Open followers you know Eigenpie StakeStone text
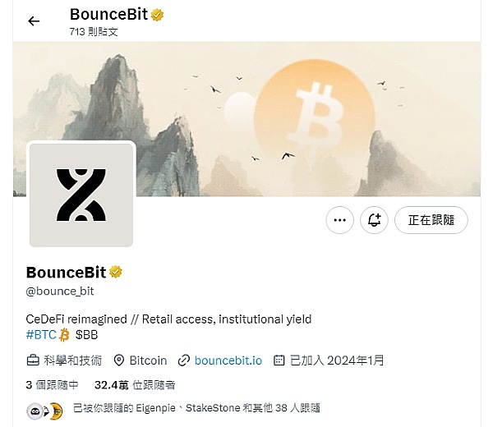The height and width of the screenshot is (427, 493). pos(196,408)
